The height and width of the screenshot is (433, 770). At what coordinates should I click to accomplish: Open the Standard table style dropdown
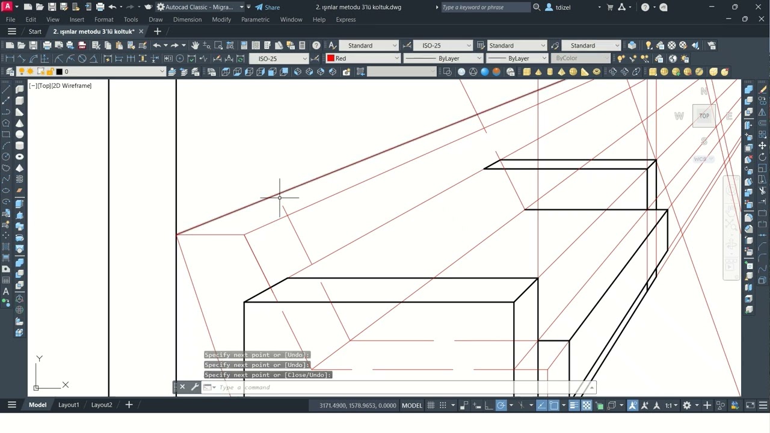click(x=516, y=45)
